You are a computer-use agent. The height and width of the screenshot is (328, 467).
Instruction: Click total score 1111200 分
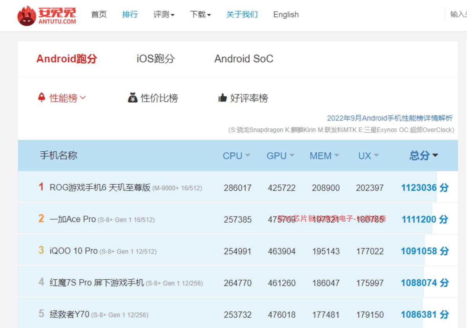(425, 220)
